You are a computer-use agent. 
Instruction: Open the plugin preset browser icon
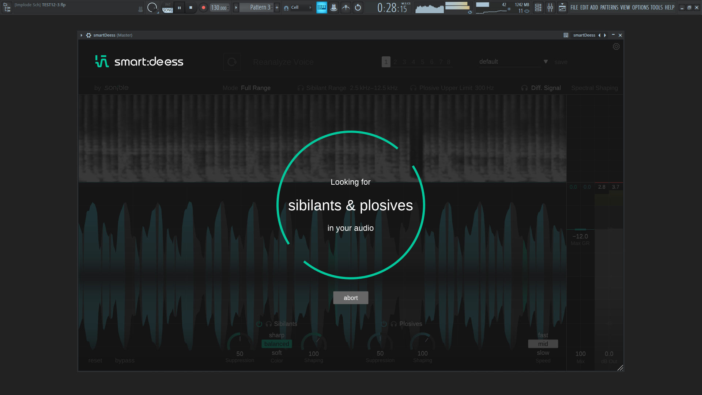pyautogui.click(x=566, y=35)
